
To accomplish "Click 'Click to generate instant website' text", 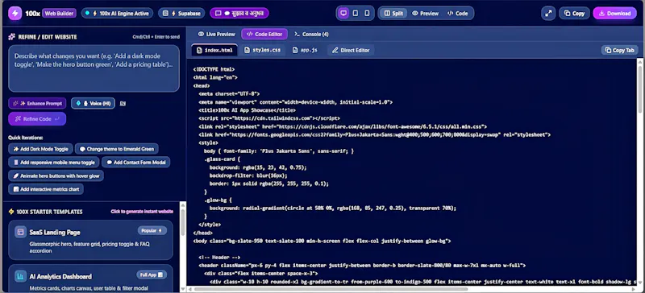I will 142,212.
